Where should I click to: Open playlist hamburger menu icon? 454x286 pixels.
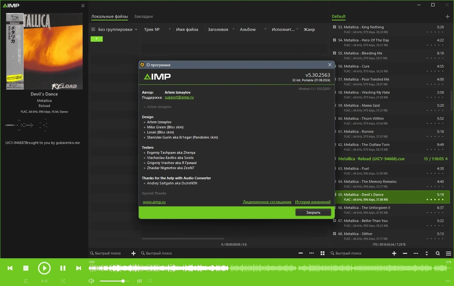pos(448,253)
